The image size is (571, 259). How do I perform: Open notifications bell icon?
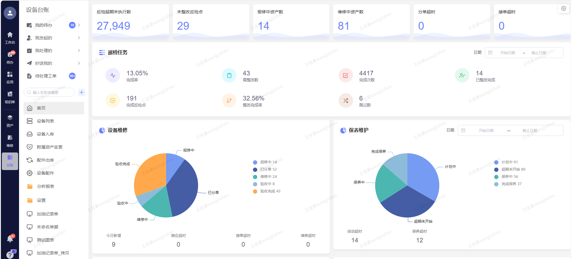pyautogui.click(x=10, y=239)
